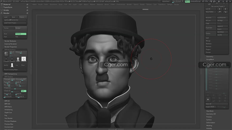
Task: Click the QuickSave button
Action: pos(166,1)
